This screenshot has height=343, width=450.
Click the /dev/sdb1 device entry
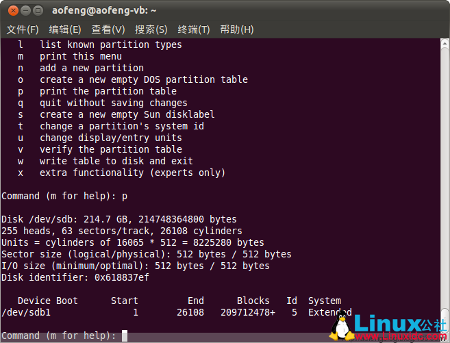pyautogui.click(x=26, y=312)
